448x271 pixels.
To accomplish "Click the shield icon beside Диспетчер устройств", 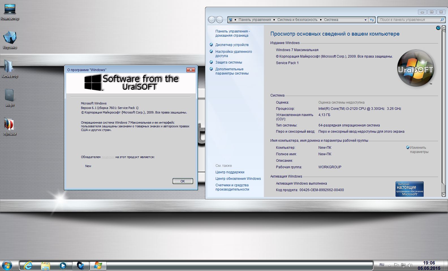I will pyautogui.click(x=211, y=45).
